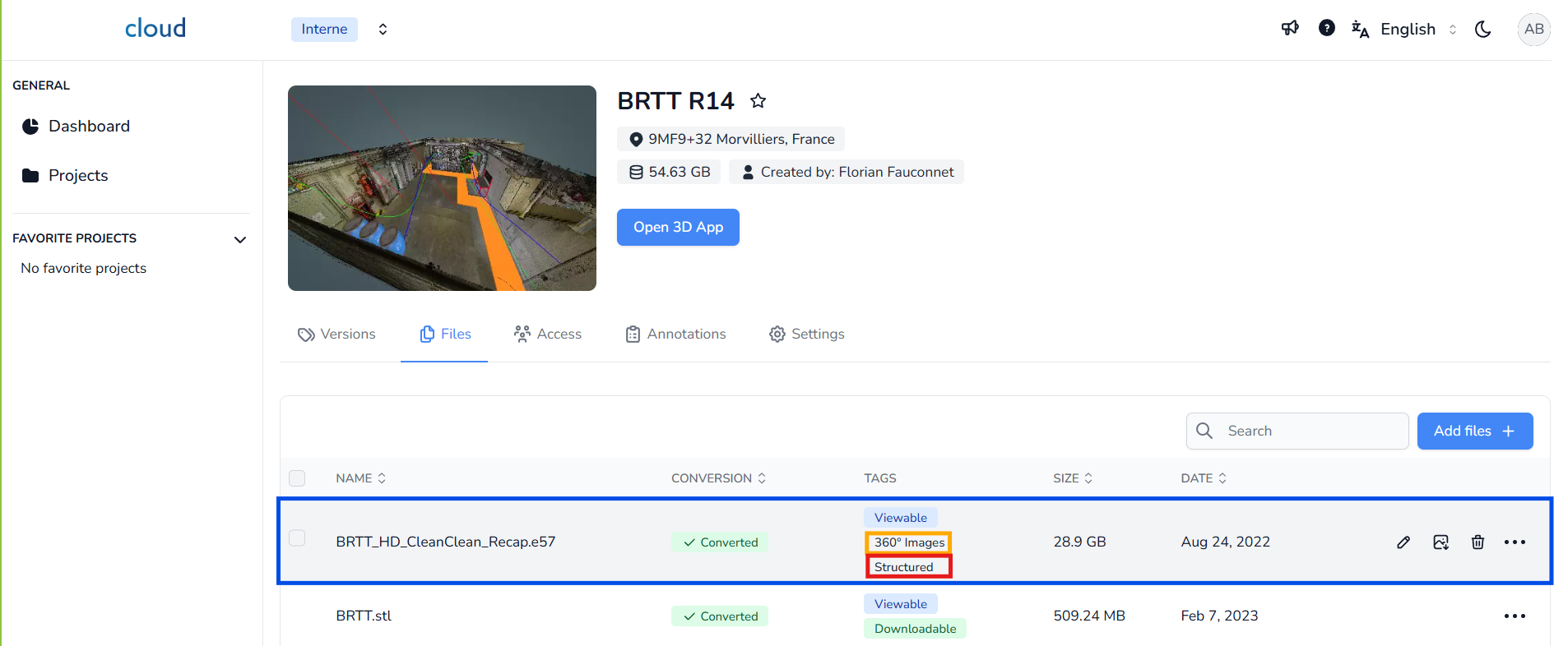Screen dimensions: 1554x646
Task: Click the AB user avatar
Action: (x=1533, y=30)
